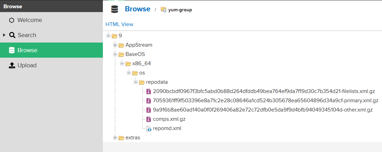The image size is (382, 152).
Task: Open the Upload sidebar item
Action: click(51, 65)
